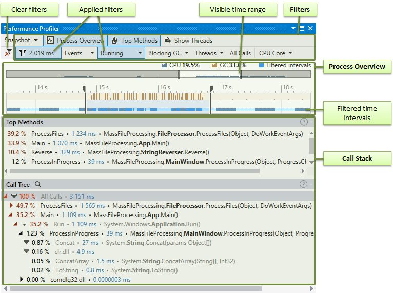This screenshot has height=293, width=393.
Task: Click the All Calls filter button
Action: click(240, 53)
